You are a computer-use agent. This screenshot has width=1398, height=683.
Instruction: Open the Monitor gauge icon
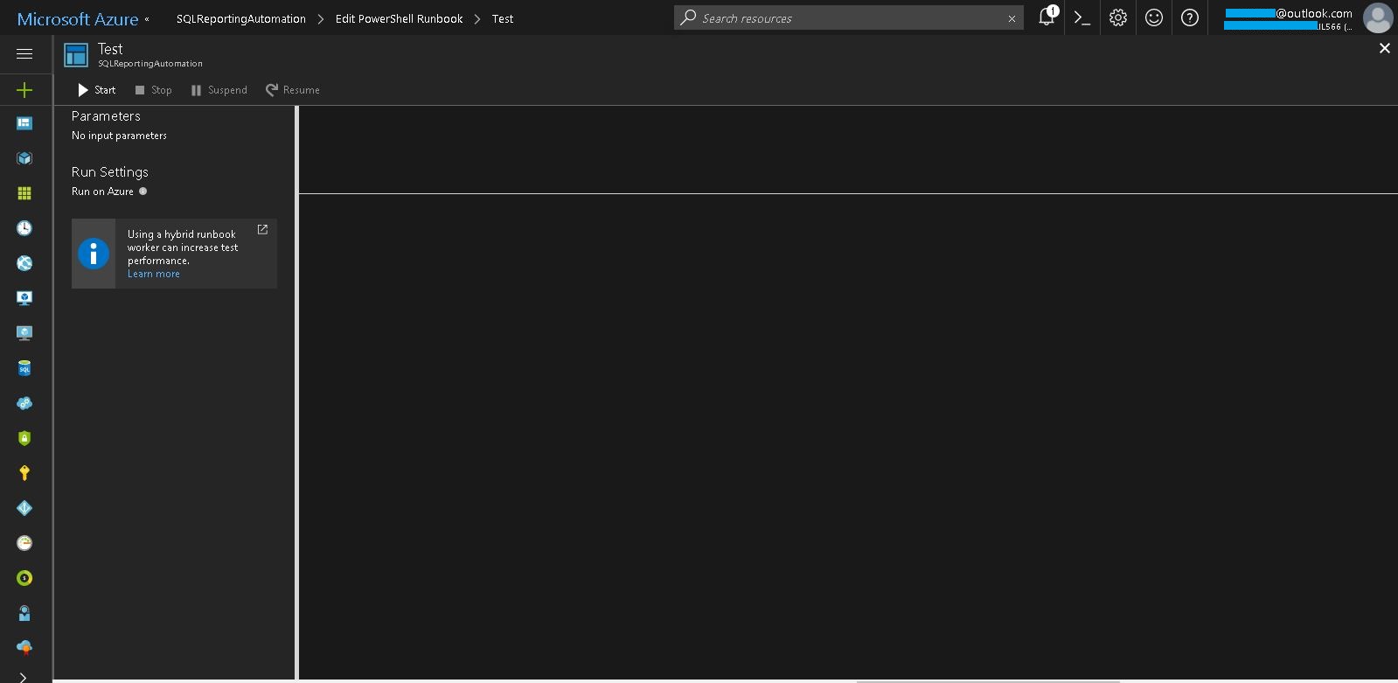pyautogui.click(x=24, y=543)
